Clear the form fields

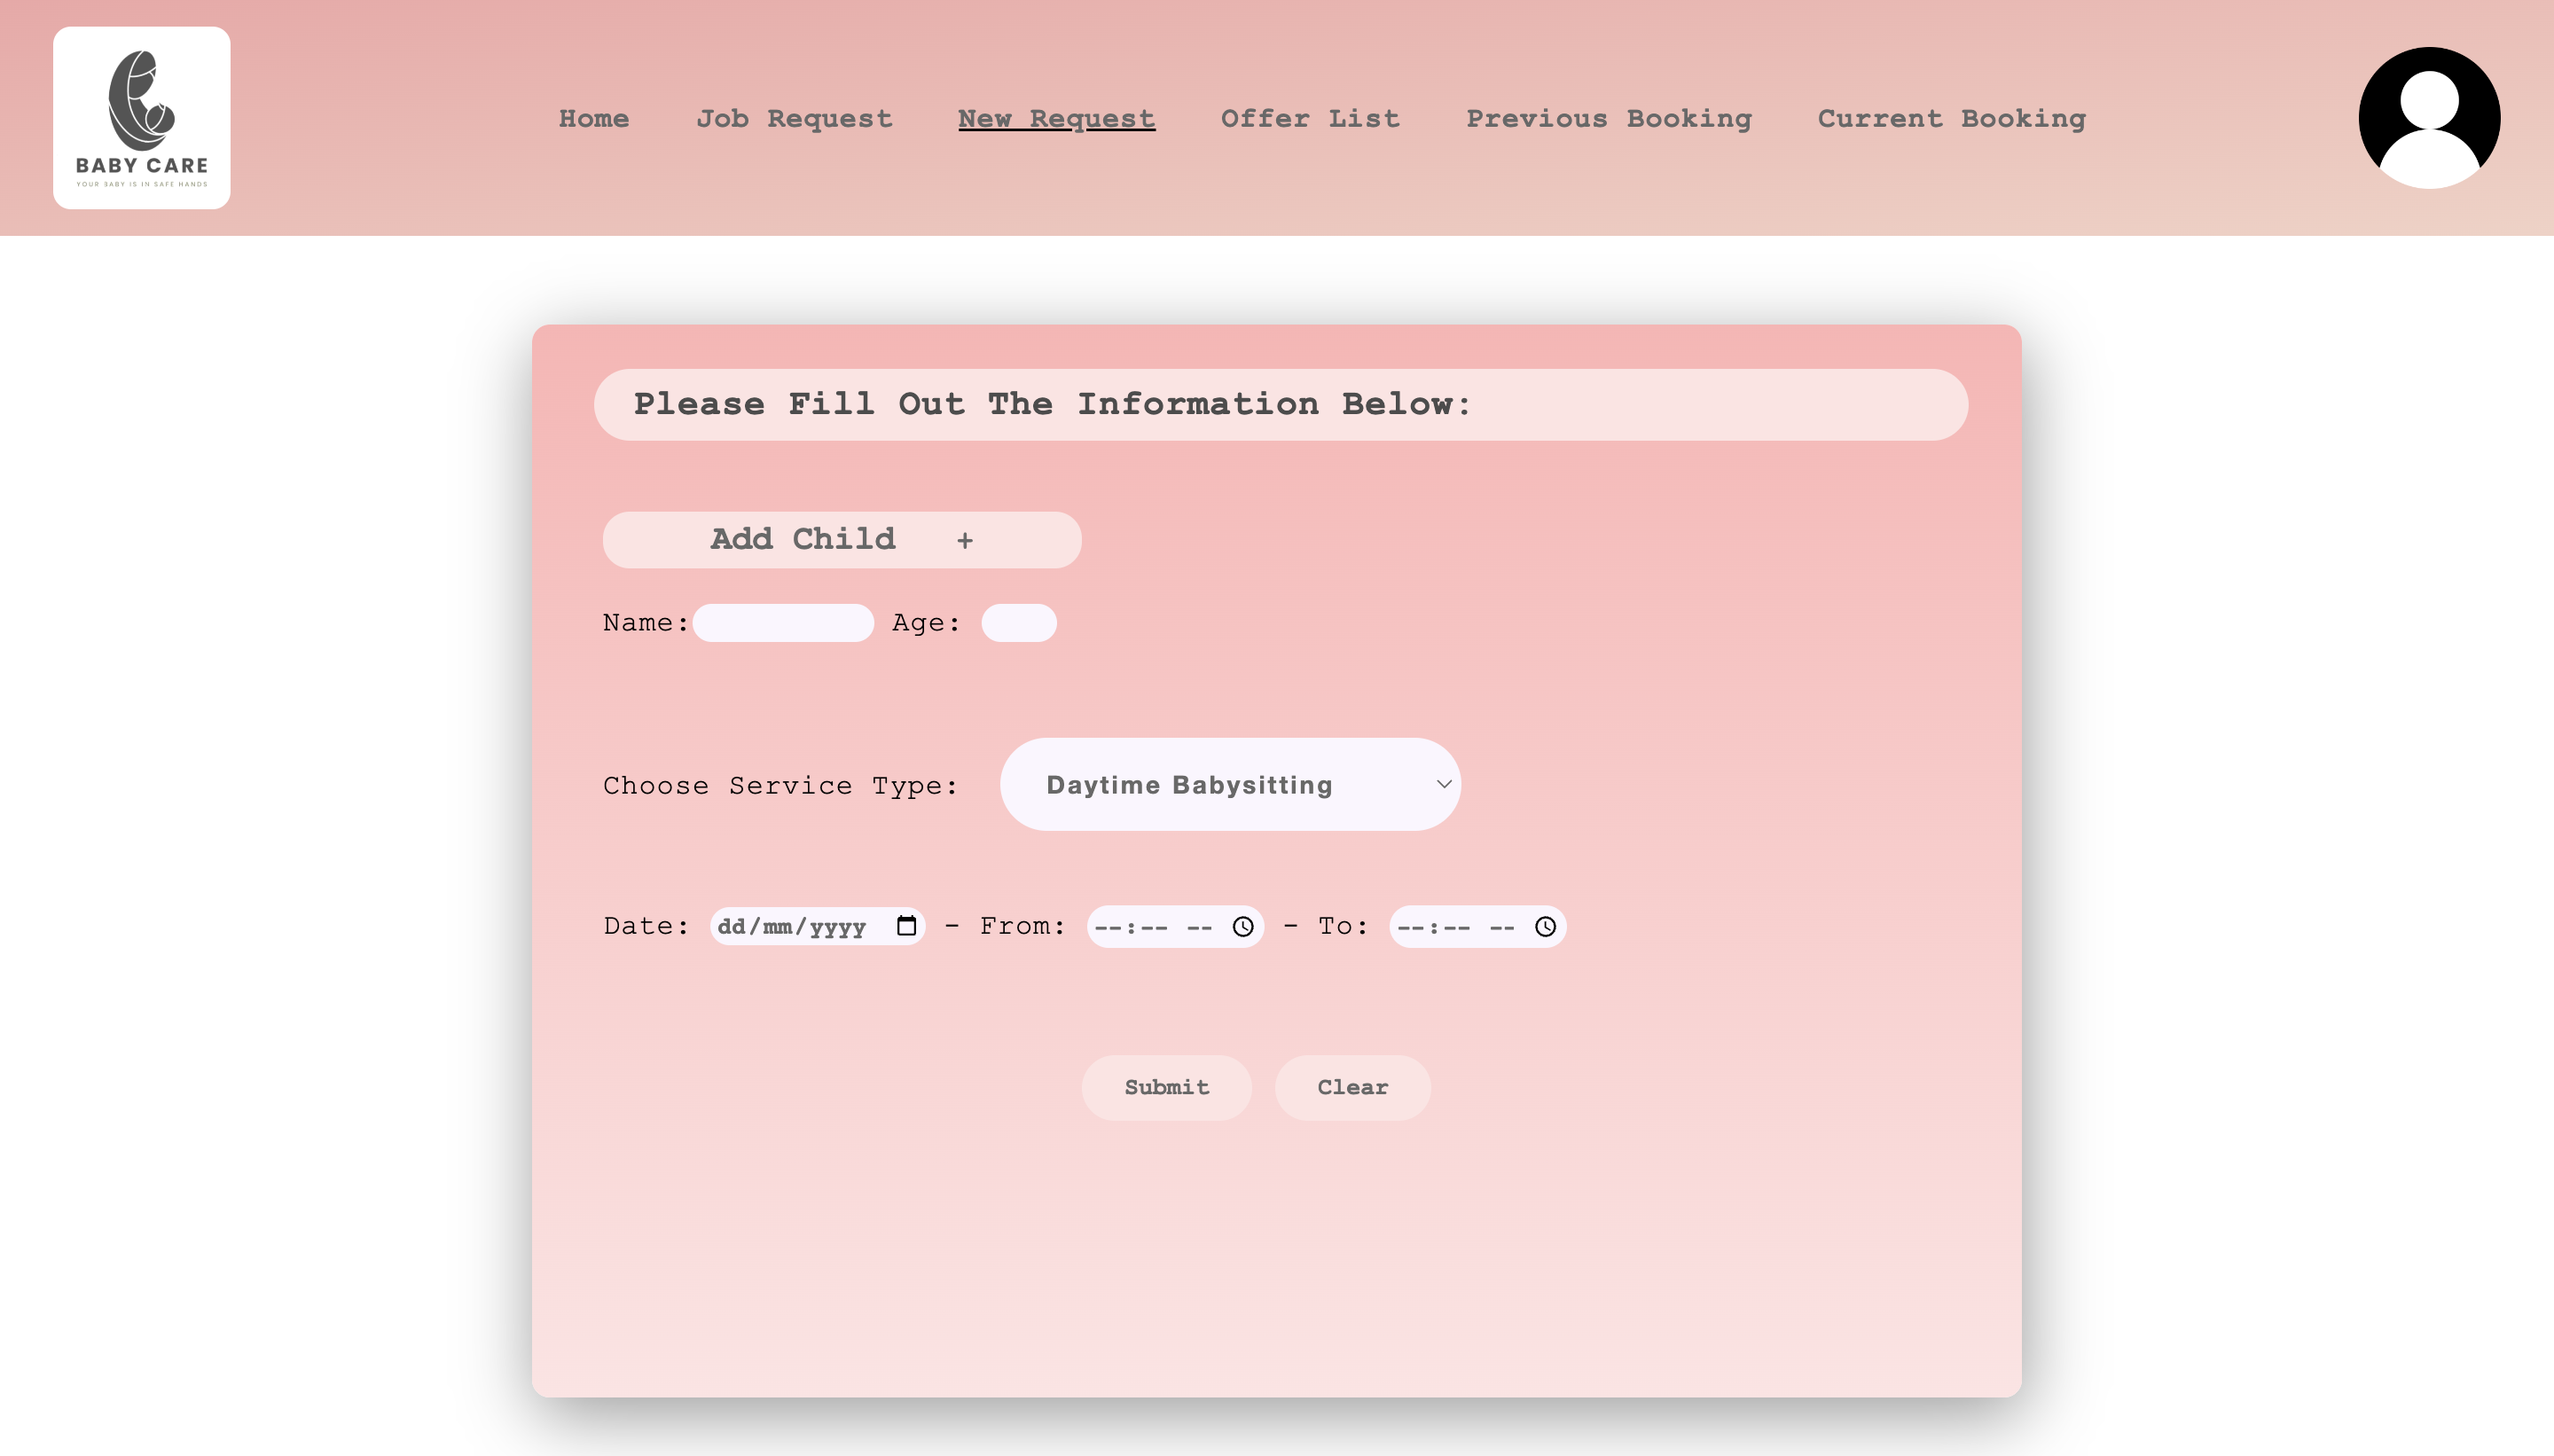point(1352,1087)
